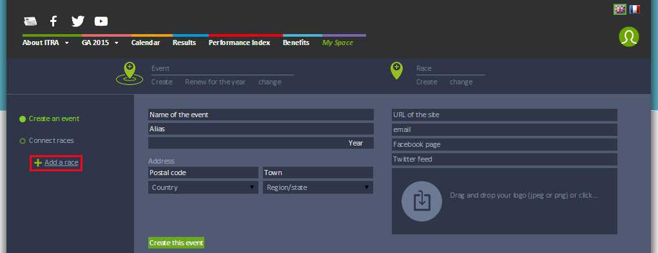658x253 pixels.
Task: Focus the Town input field
Action: click(318, 173)
